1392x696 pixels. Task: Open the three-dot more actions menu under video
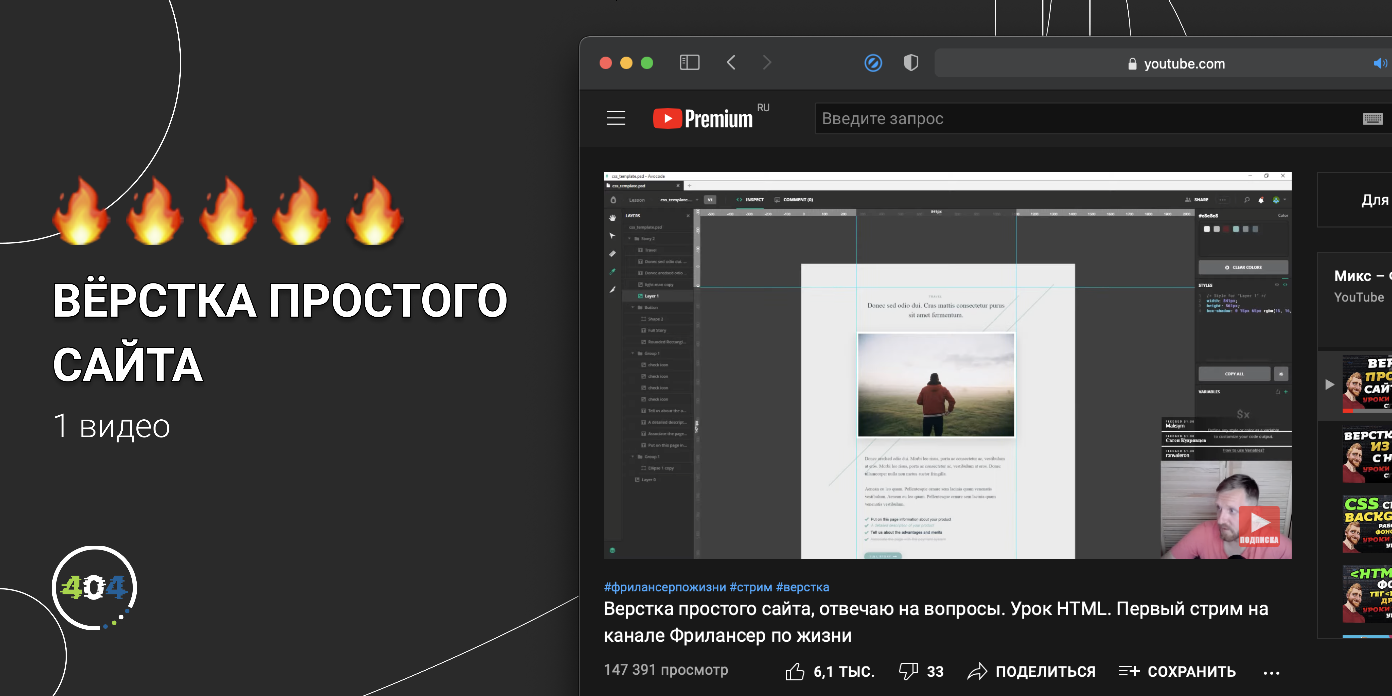[1271, 673]
